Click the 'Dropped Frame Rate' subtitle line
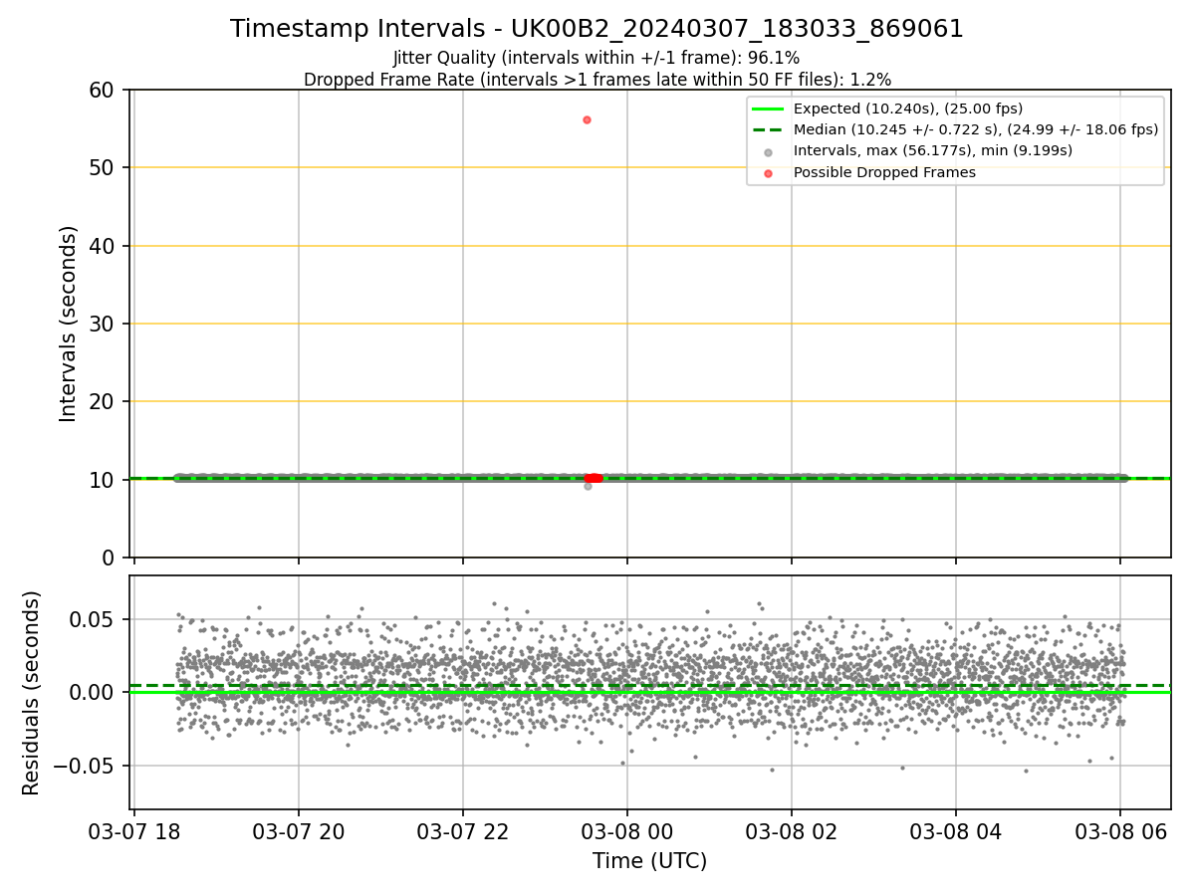1195x896 pixels. coord(597,80)
